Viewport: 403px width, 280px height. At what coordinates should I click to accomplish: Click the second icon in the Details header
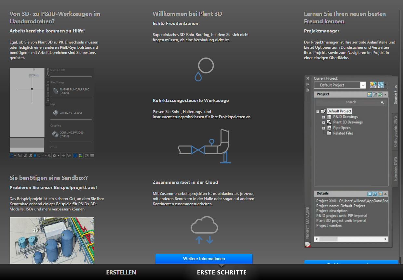coord(375,194)
